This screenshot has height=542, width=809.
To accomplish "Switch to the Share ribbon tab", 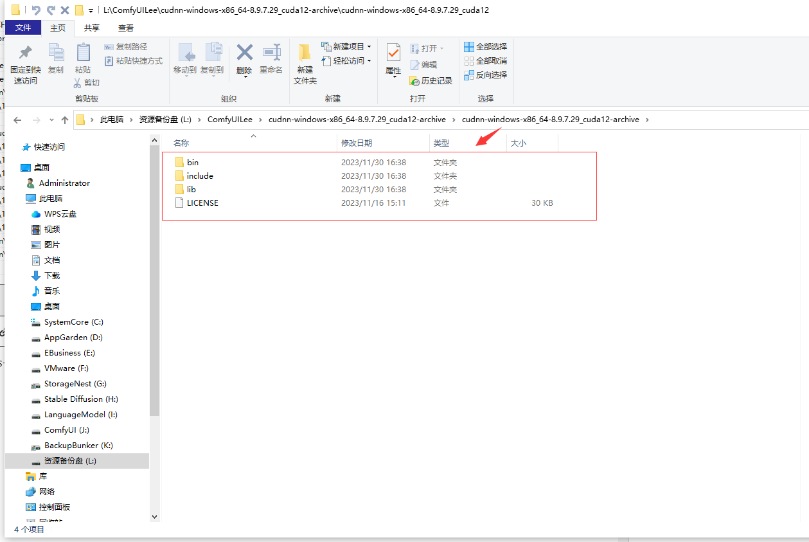I will pyautogui.click(x=92, y=28).
